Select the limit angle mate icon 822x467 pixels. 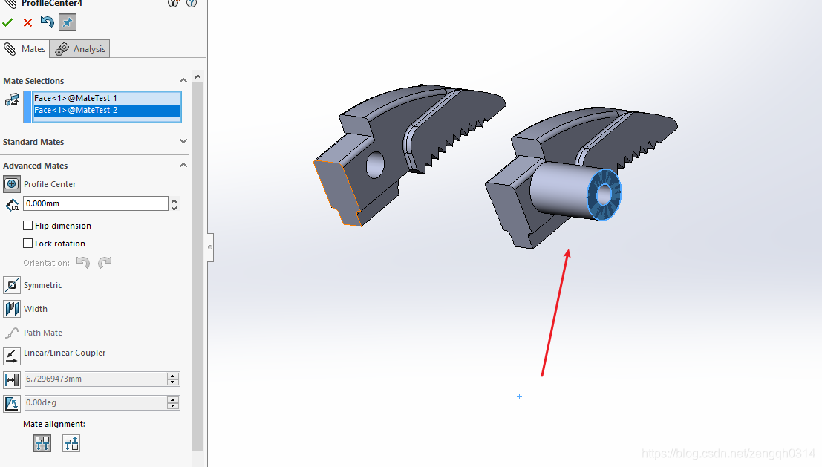coord(12,403)
